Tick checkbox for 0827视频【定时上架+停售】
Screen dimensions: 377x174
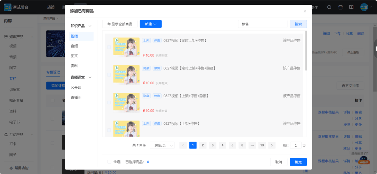click(109, 47)
